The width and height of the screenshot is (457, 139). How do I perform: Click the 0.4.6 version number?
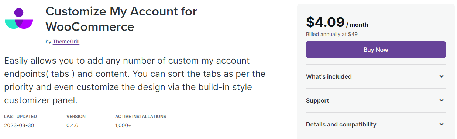click(x=72, y=125)
